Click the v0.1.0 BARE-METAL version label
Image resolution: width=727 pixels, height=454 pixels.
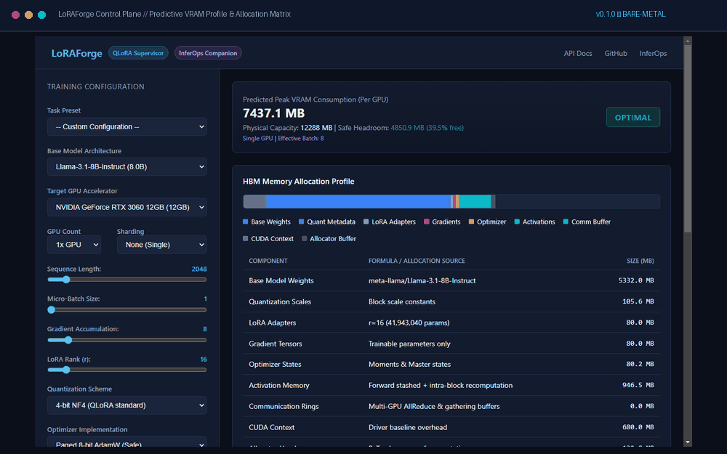click(x=630, y=15)
